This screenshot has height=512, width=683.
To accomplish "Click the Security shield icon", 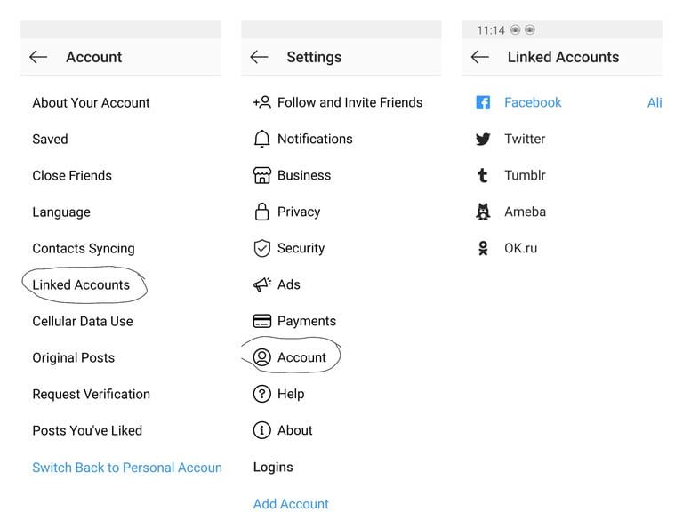I will (x=261, y=248).
